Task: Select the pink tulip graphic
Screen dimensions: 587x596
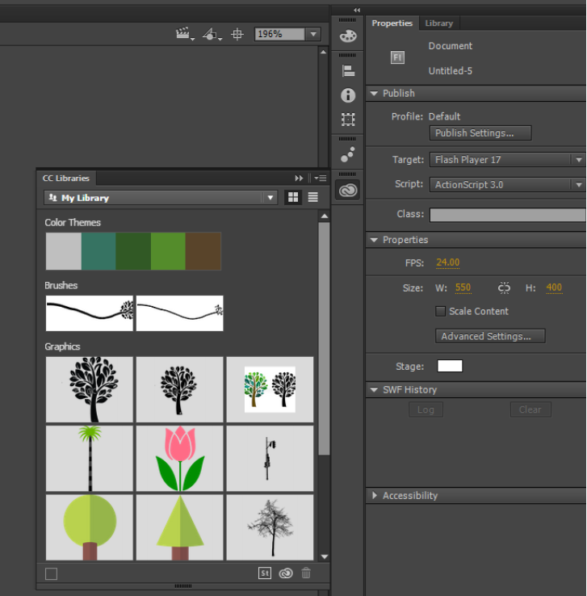Action: [180, 459]
